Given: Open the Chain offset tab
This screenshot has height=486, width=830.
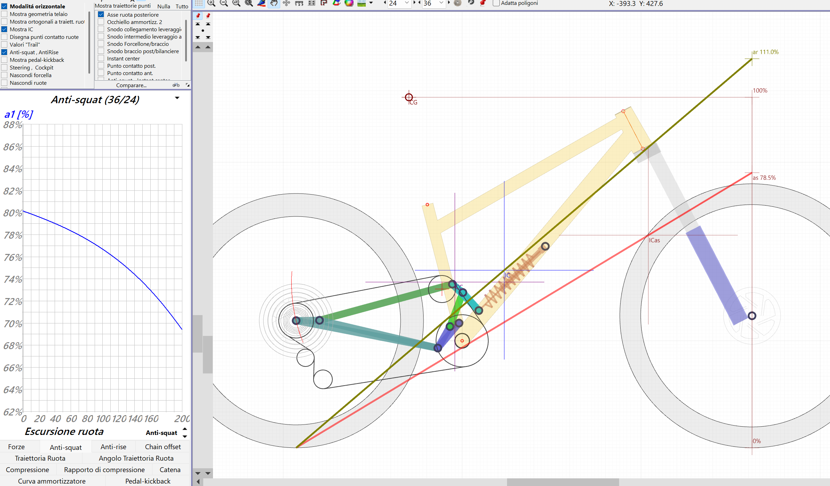Looking at the screenshot, I should (163, 447).
